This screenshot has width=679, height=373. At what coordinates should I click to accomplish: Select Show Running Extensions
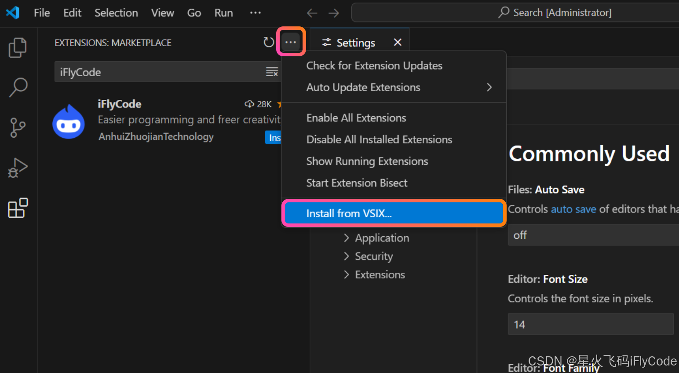394,161
